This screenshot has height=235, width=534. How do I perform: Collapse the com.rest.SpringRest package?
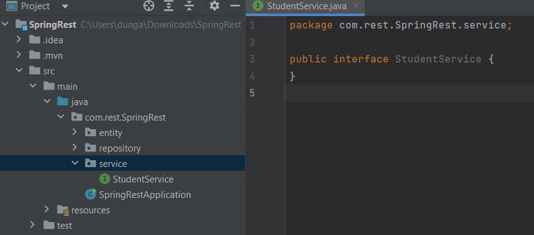pyautogui.click(x=61, y=116)
